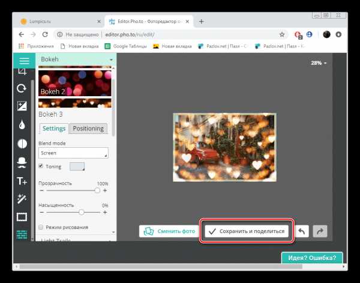Click the edited photo on canvas
The image size is (360, 283).
224,147
